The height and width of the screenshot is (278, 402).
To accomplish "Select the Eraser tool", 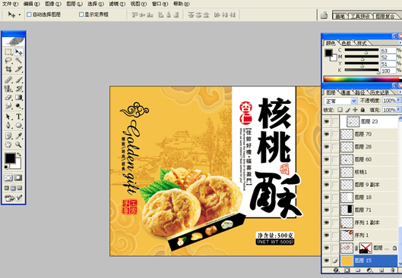I will pos(8,97).
